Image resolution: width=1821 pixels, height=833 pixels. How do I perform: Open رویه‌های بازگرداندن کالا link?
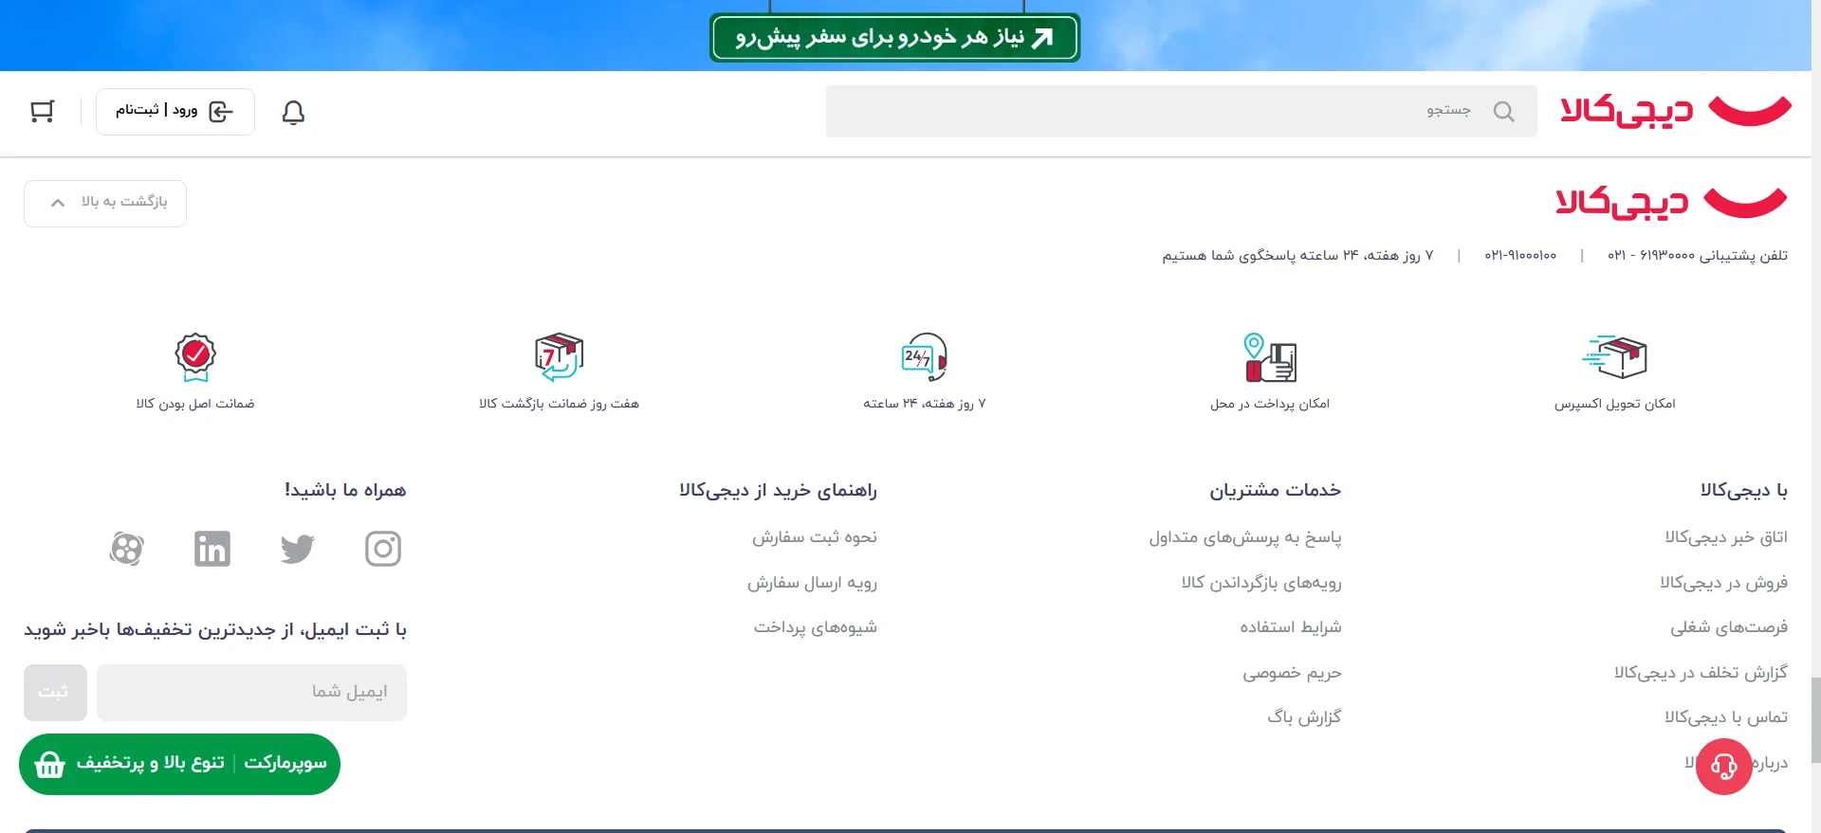1261,583
